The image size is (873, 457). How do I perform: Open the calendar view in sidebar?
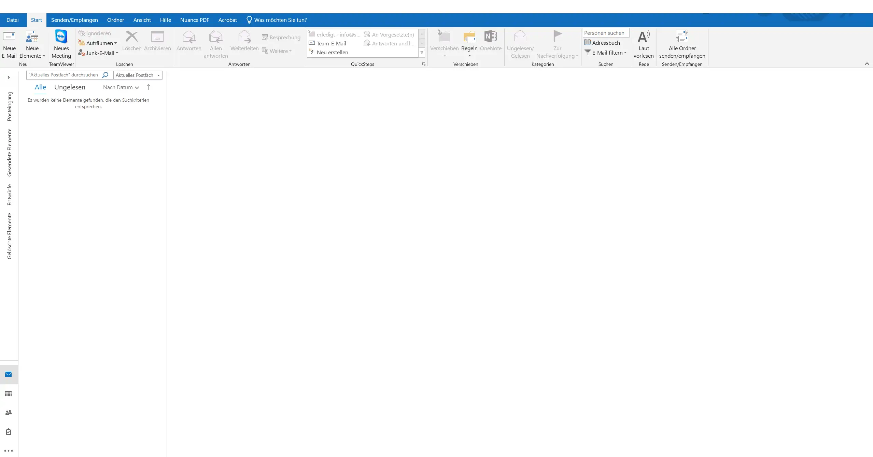pos(9,394)
